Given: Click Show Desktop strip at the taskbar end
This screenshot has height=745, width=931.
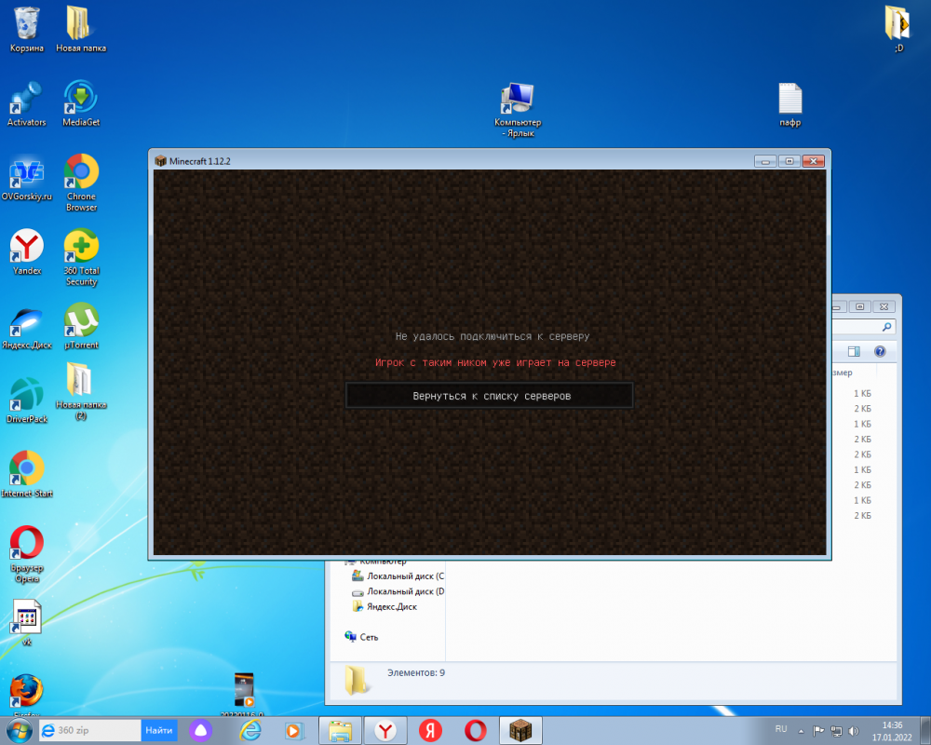Looking at the screenshot, I should 925,731.
